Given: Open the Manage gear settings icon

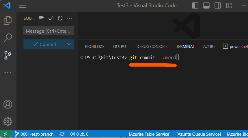Looking at the screenshot, I should [x=8, y=122].
